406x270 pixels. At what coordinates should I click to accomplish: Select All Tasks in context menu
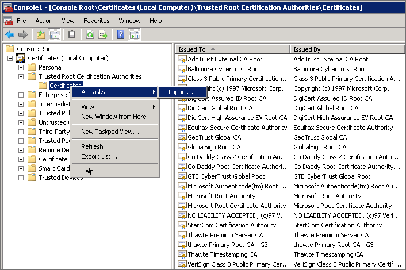[x=114, y=92]
